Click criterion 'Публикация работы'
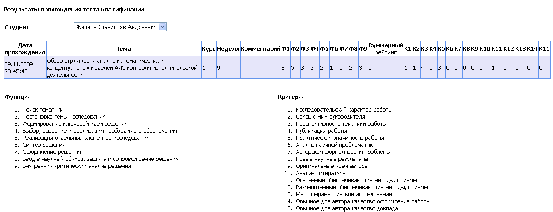Viewport: 553px width, 212px height. tap(321, 131)
